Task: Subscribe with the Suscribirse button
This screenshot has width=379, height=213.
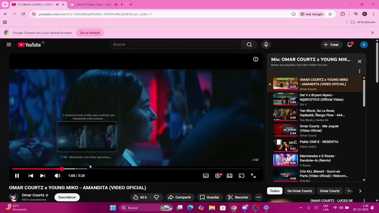Action: (x=67, y=197)
